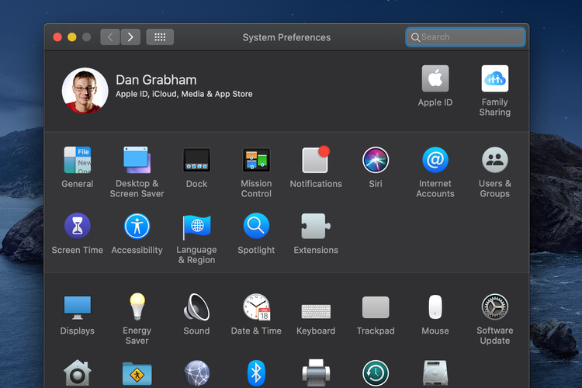Open Keyboard preferences
The height and width of the screenshot is (388, 582).
[316, 311]
